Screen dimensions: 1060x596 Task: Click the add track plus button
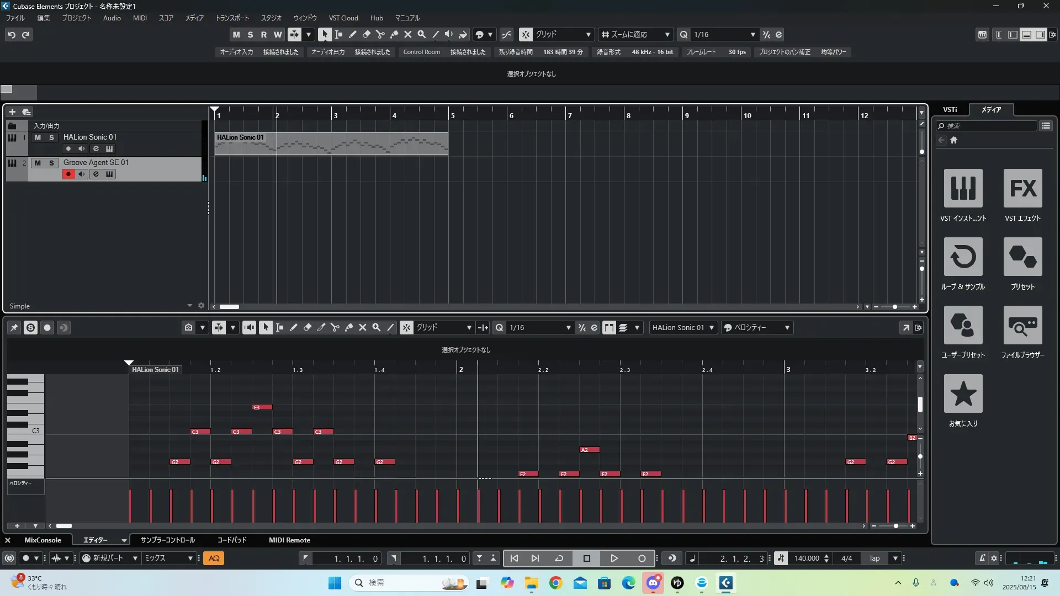click(12, 111)
